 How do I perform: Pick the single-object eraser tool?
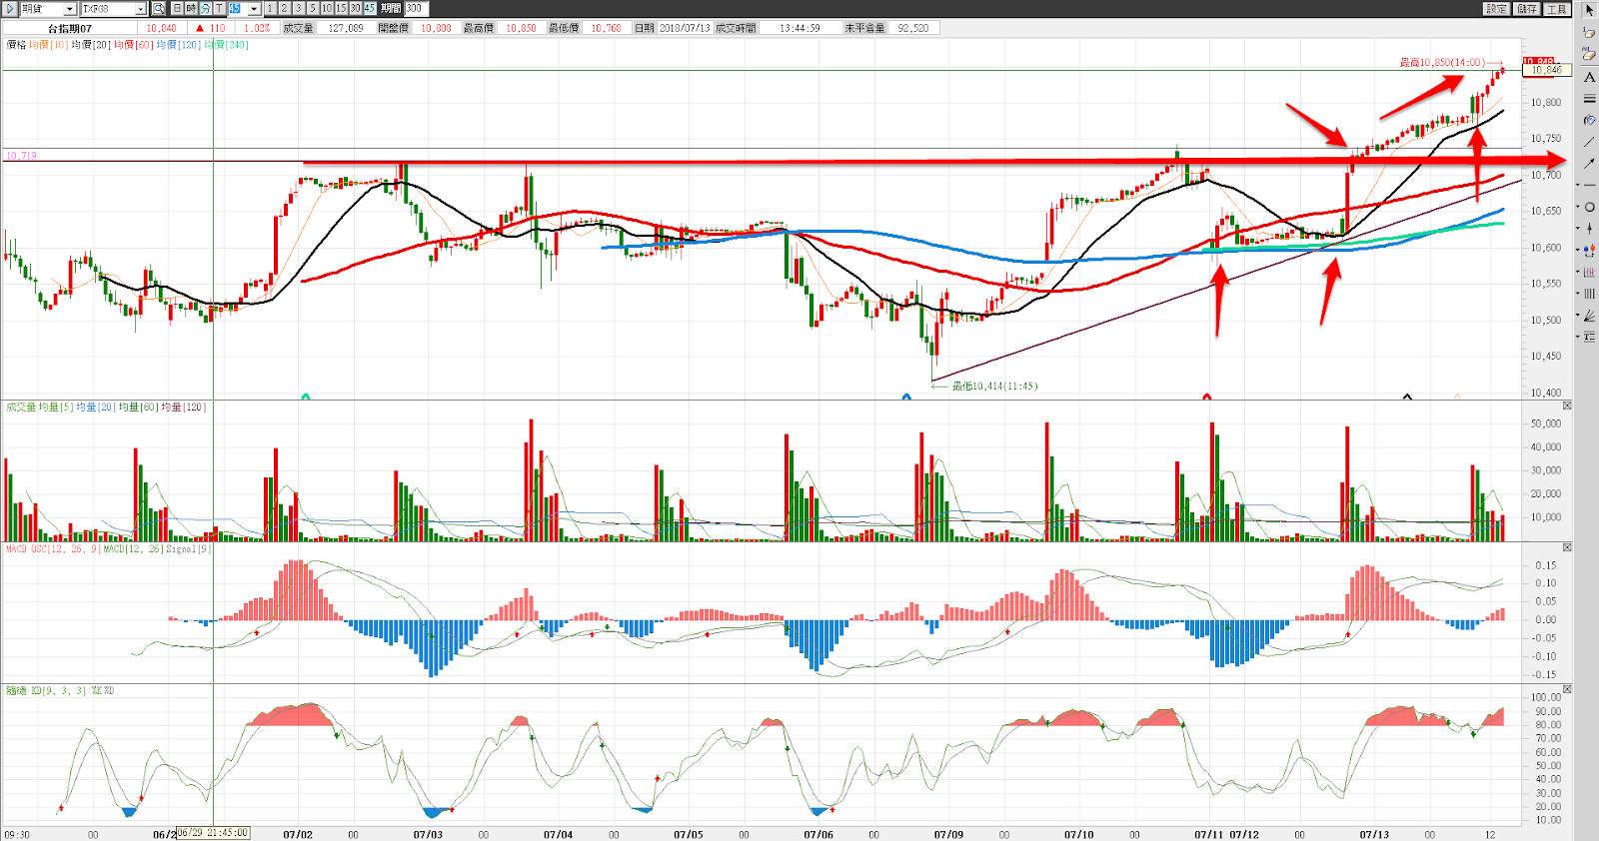point(1590,31)
